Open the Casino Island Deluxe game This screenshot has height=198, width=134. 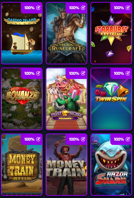click(x=22, y=33)
